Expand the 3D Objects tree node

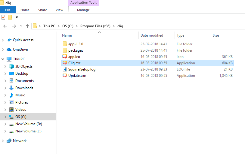[5, 66]
